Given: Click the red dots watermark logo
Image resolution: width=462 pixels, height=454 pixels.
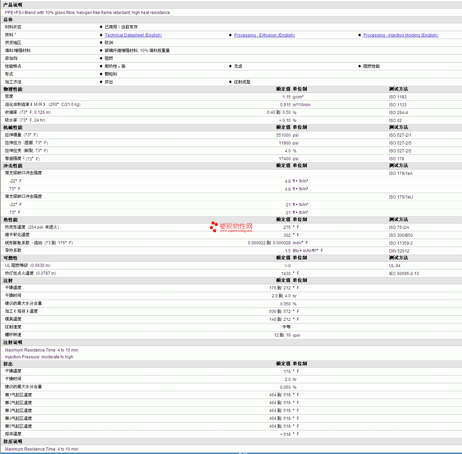Looking at the screenshot, I should click(x=214, y=226).
